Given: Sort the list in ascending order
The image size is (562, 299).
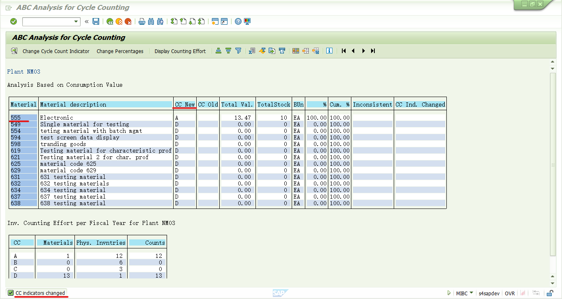Looking at the screenshot, I should 218,51.
